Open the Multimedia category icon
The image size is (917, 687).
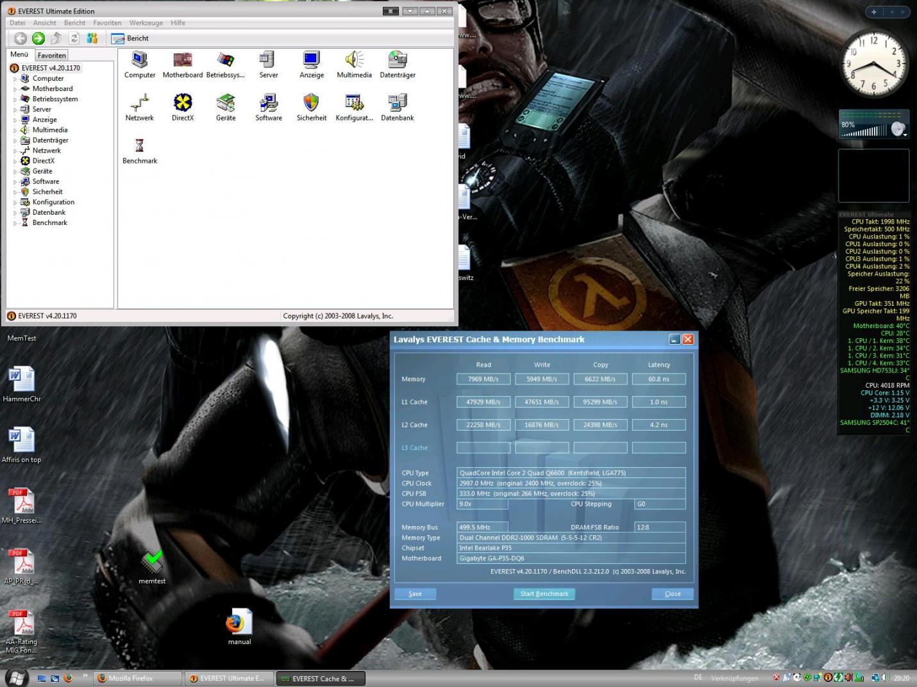click(x=355, y=65)
